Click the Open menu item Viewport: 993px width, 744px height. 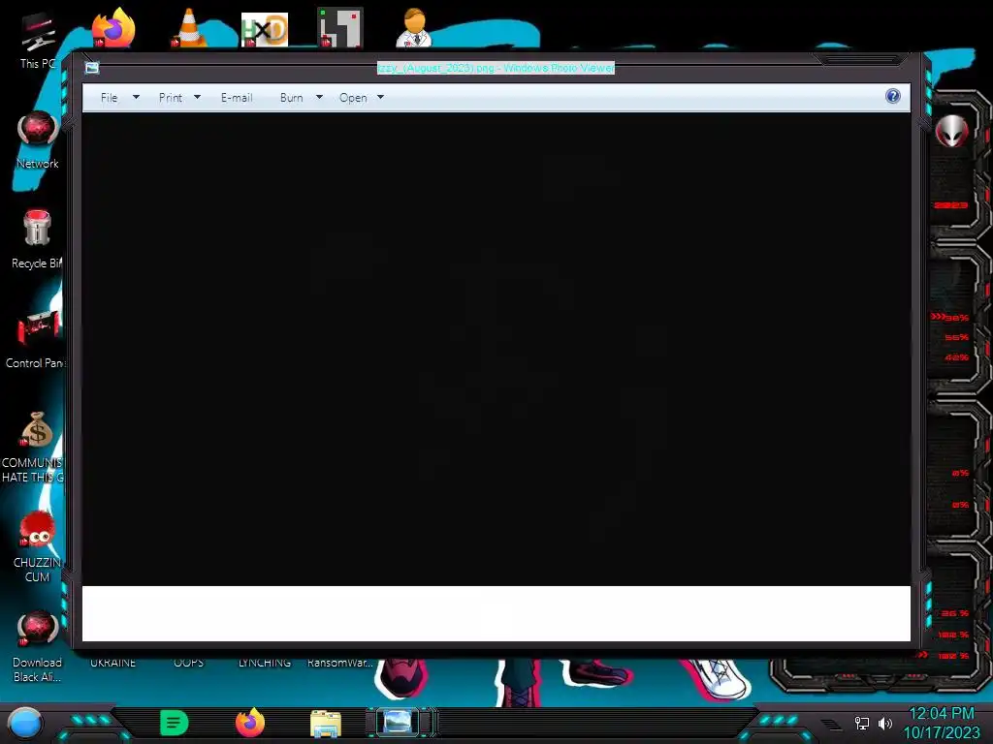(353, 98)
